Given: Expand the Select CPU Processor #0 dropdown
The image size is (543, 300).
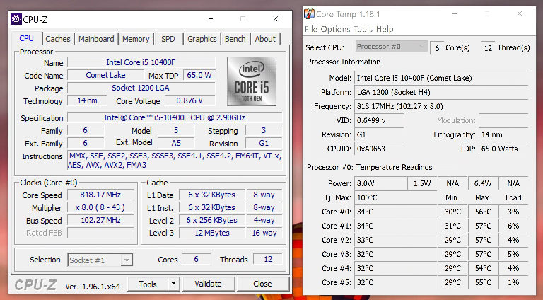Looking at the screenshot, I should click(x=391, y=47).
